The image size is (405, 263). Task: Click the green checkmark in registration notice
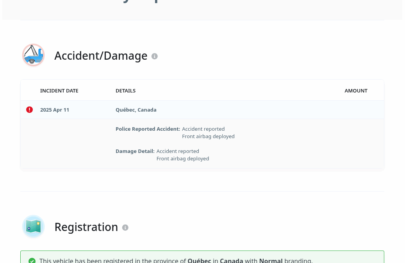point(32,260)
